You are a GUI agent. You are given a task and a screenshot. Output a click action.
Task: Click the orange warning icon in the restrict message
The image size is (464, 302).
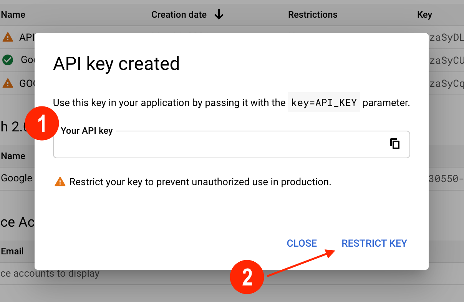pos(60,181)
